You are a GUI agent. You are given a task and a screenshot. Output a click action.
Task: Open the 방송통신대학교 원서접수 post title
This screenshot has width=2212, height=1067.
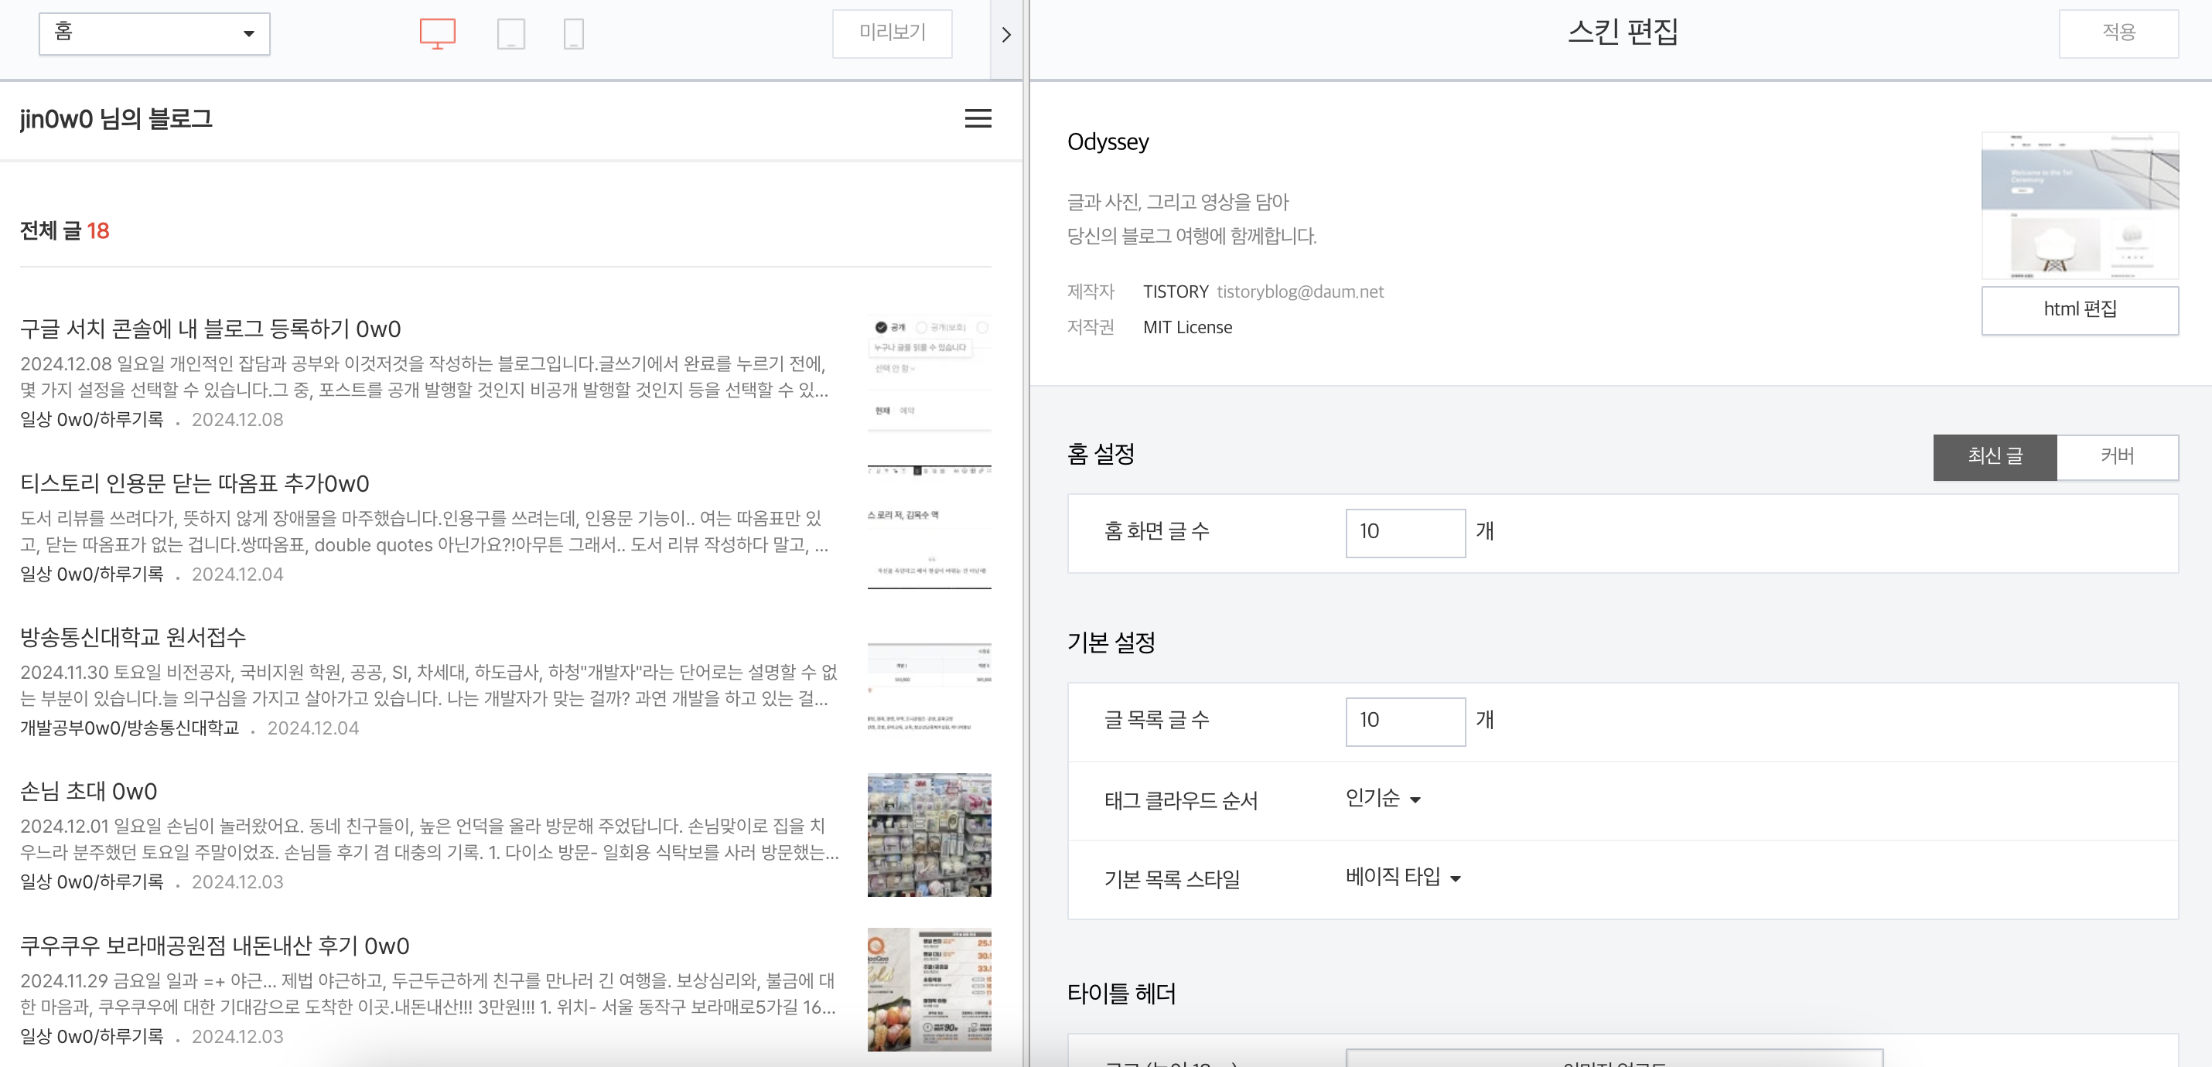point(133,637)
